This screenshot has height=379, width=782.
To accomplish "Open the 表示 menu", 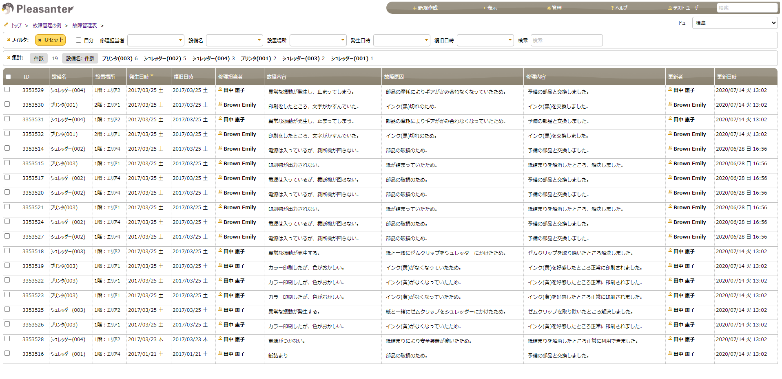I will pyautogui.click(x=490, y=8).
